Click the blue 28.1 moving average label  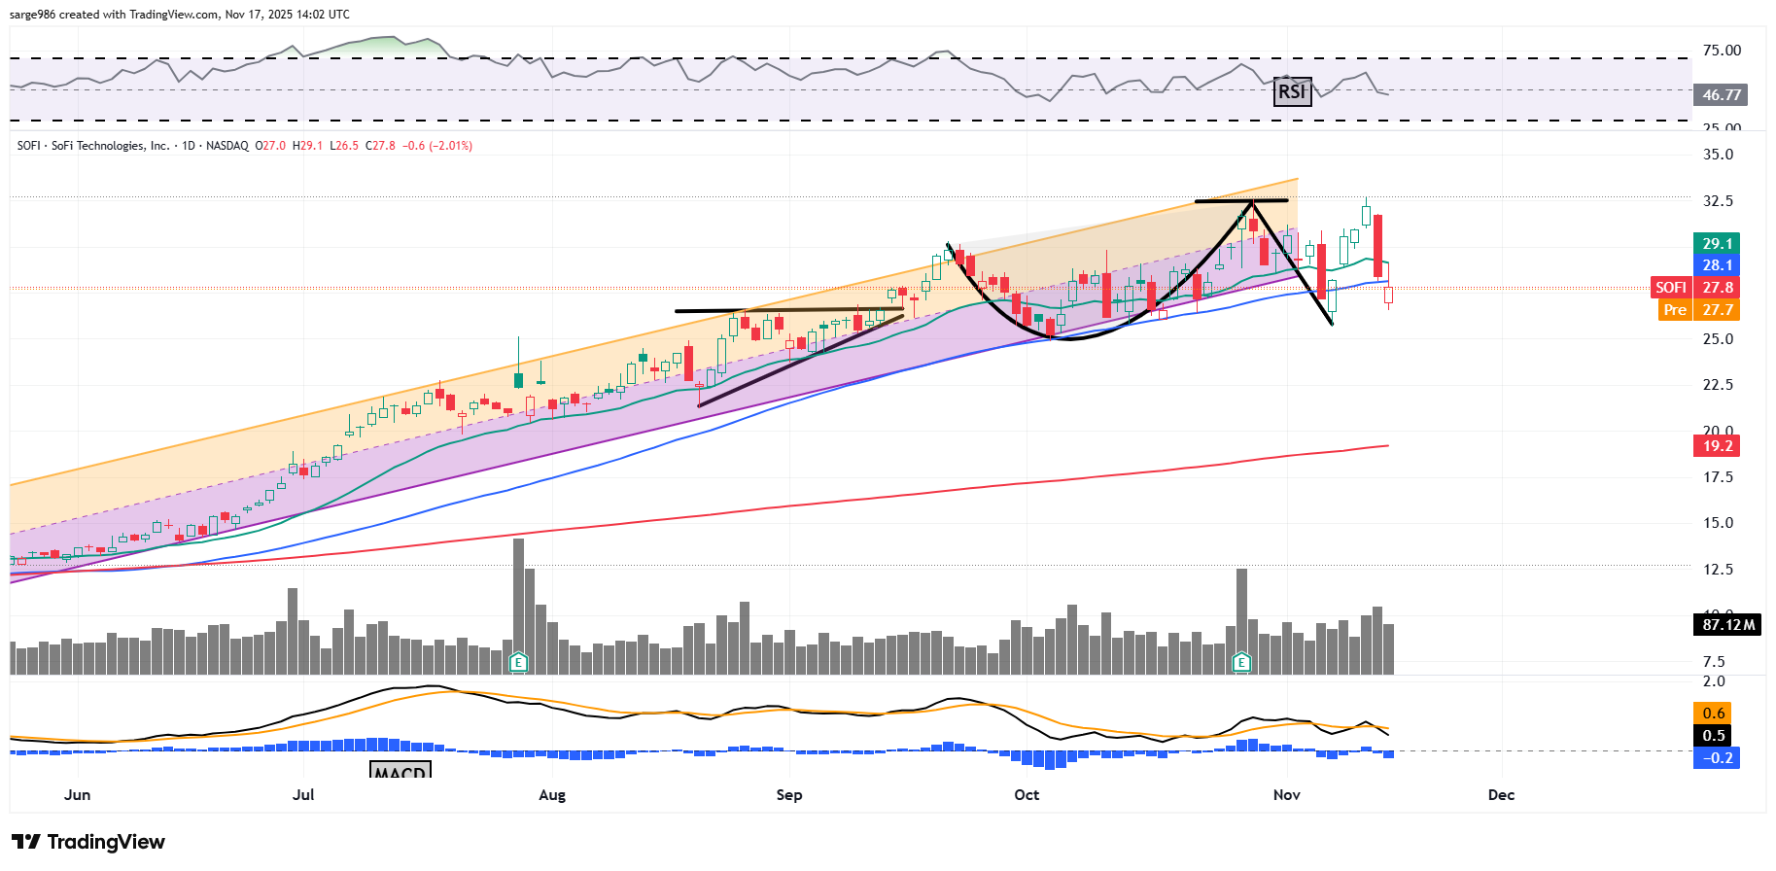coord(1716,265)
